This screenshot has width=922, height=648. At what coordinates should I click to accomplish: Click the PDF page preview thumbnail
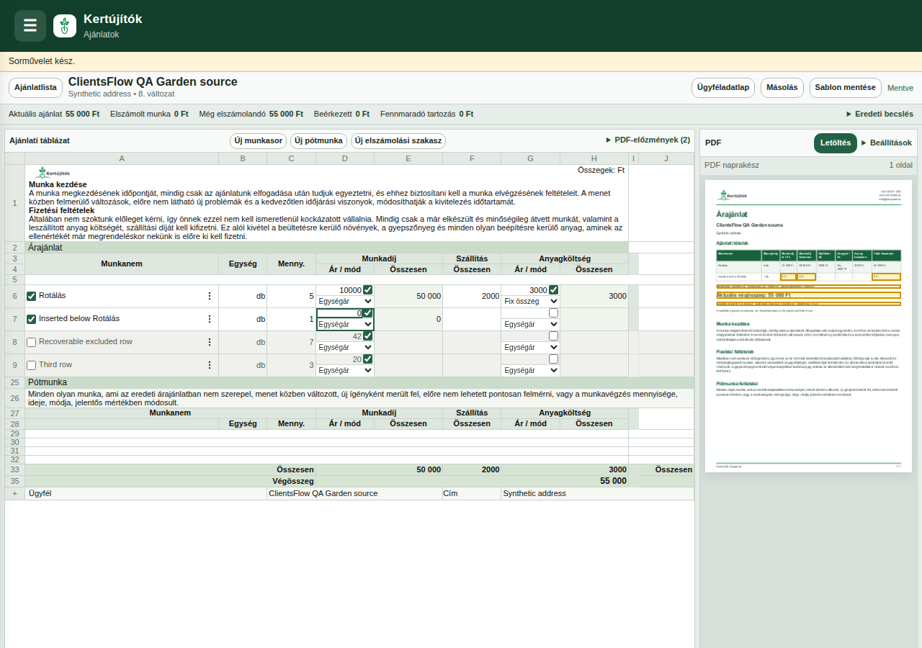pos(808,326)
